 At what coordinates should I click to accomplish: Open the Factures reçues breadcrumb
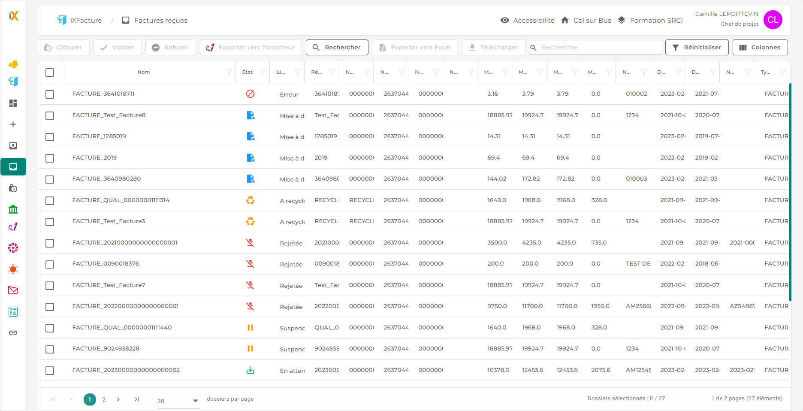point(160,20)
